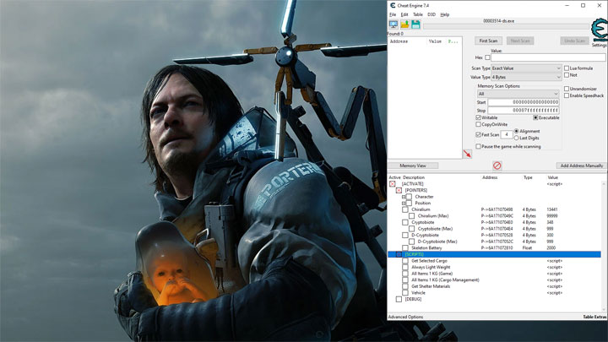The height and width of the screenshot is (342, 608).
Task: Open Table Extras
Action: click(594, 317)
